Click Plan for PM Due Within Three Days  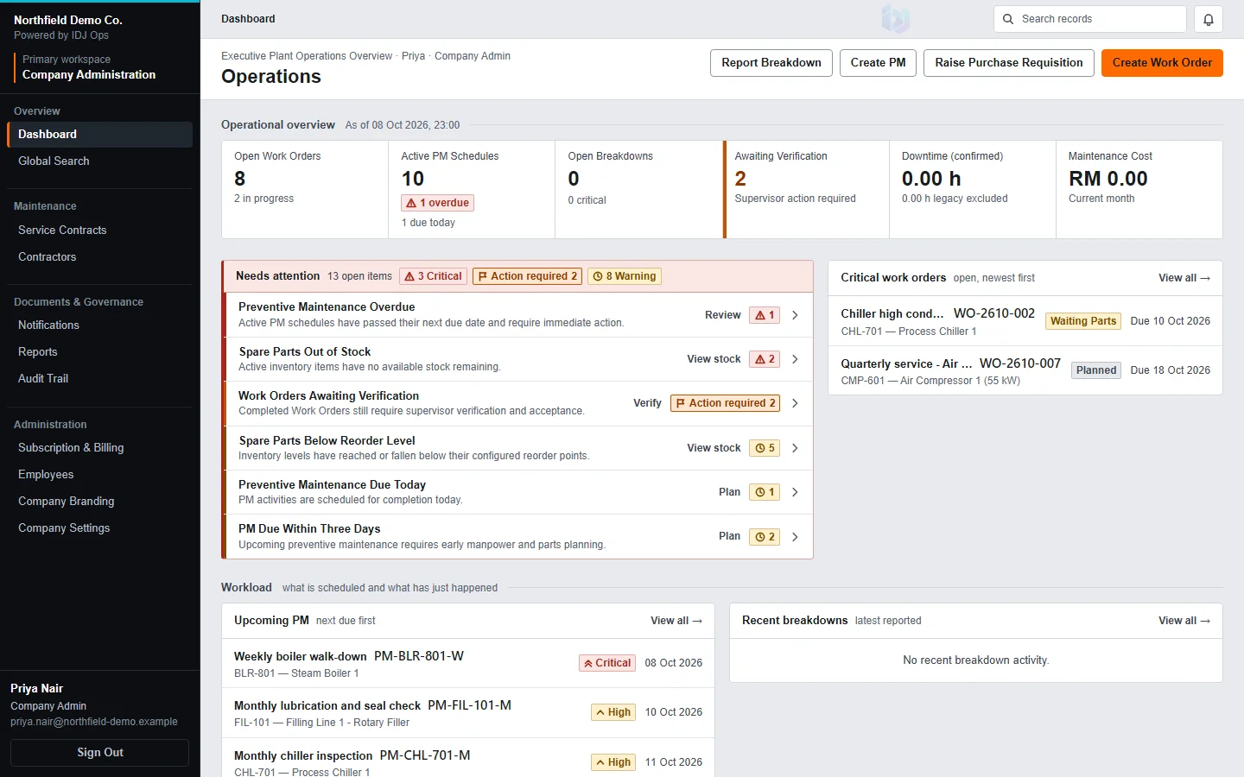tap(729, 537)
